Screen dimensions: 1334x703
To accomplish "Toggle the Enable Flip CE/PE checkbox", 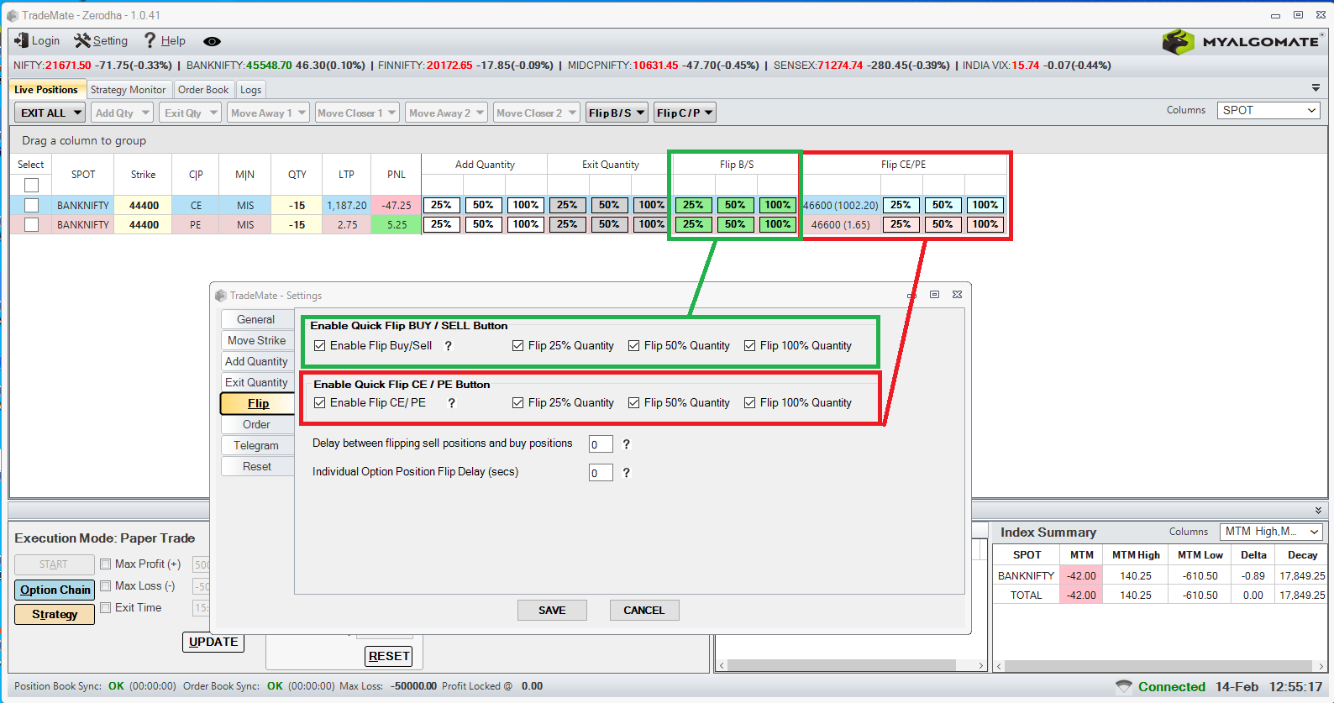I will click(x=320, y=403).
